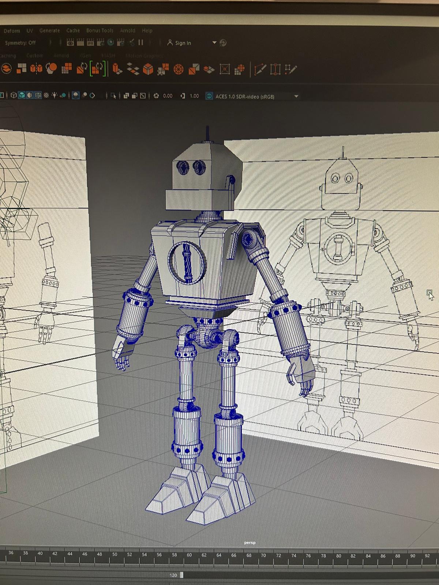Pause rendering with the pause icon
The height and width of the screenshot is (585, 439).
point(141,43)
